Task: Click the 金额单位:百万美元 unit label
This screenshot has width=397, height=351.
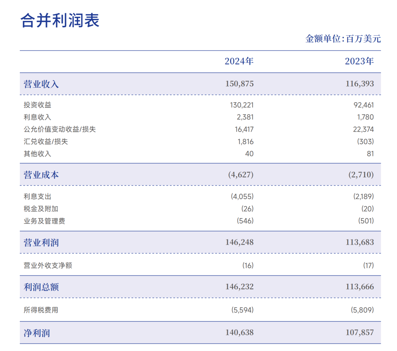Action: (343, 39)
